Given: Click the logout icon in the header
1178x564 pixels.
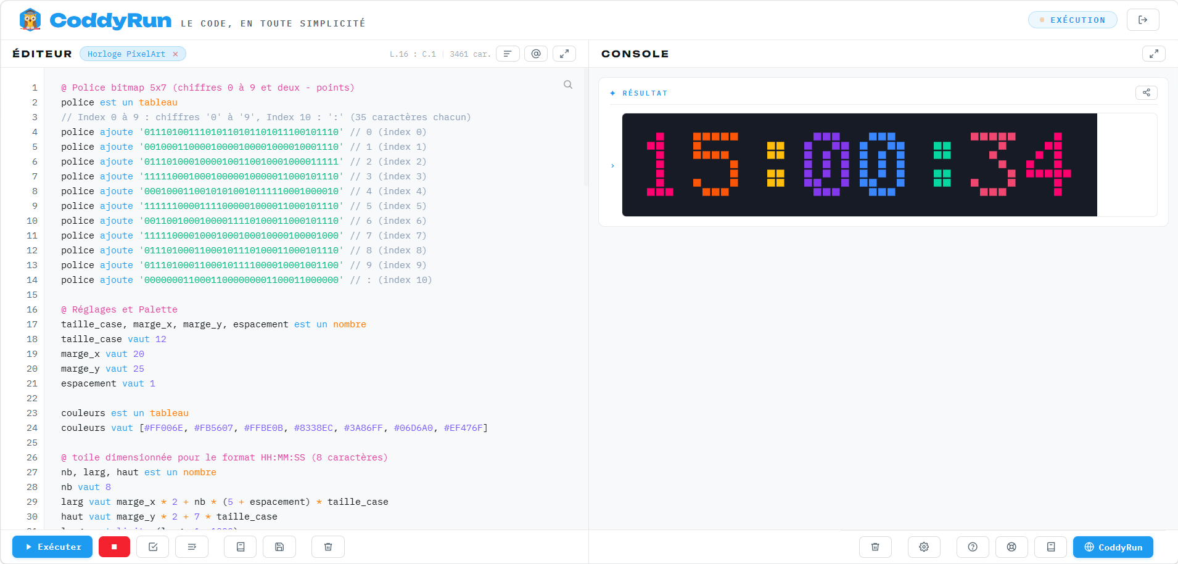Looking at the screenshot, I should (x=1143, y=20).
